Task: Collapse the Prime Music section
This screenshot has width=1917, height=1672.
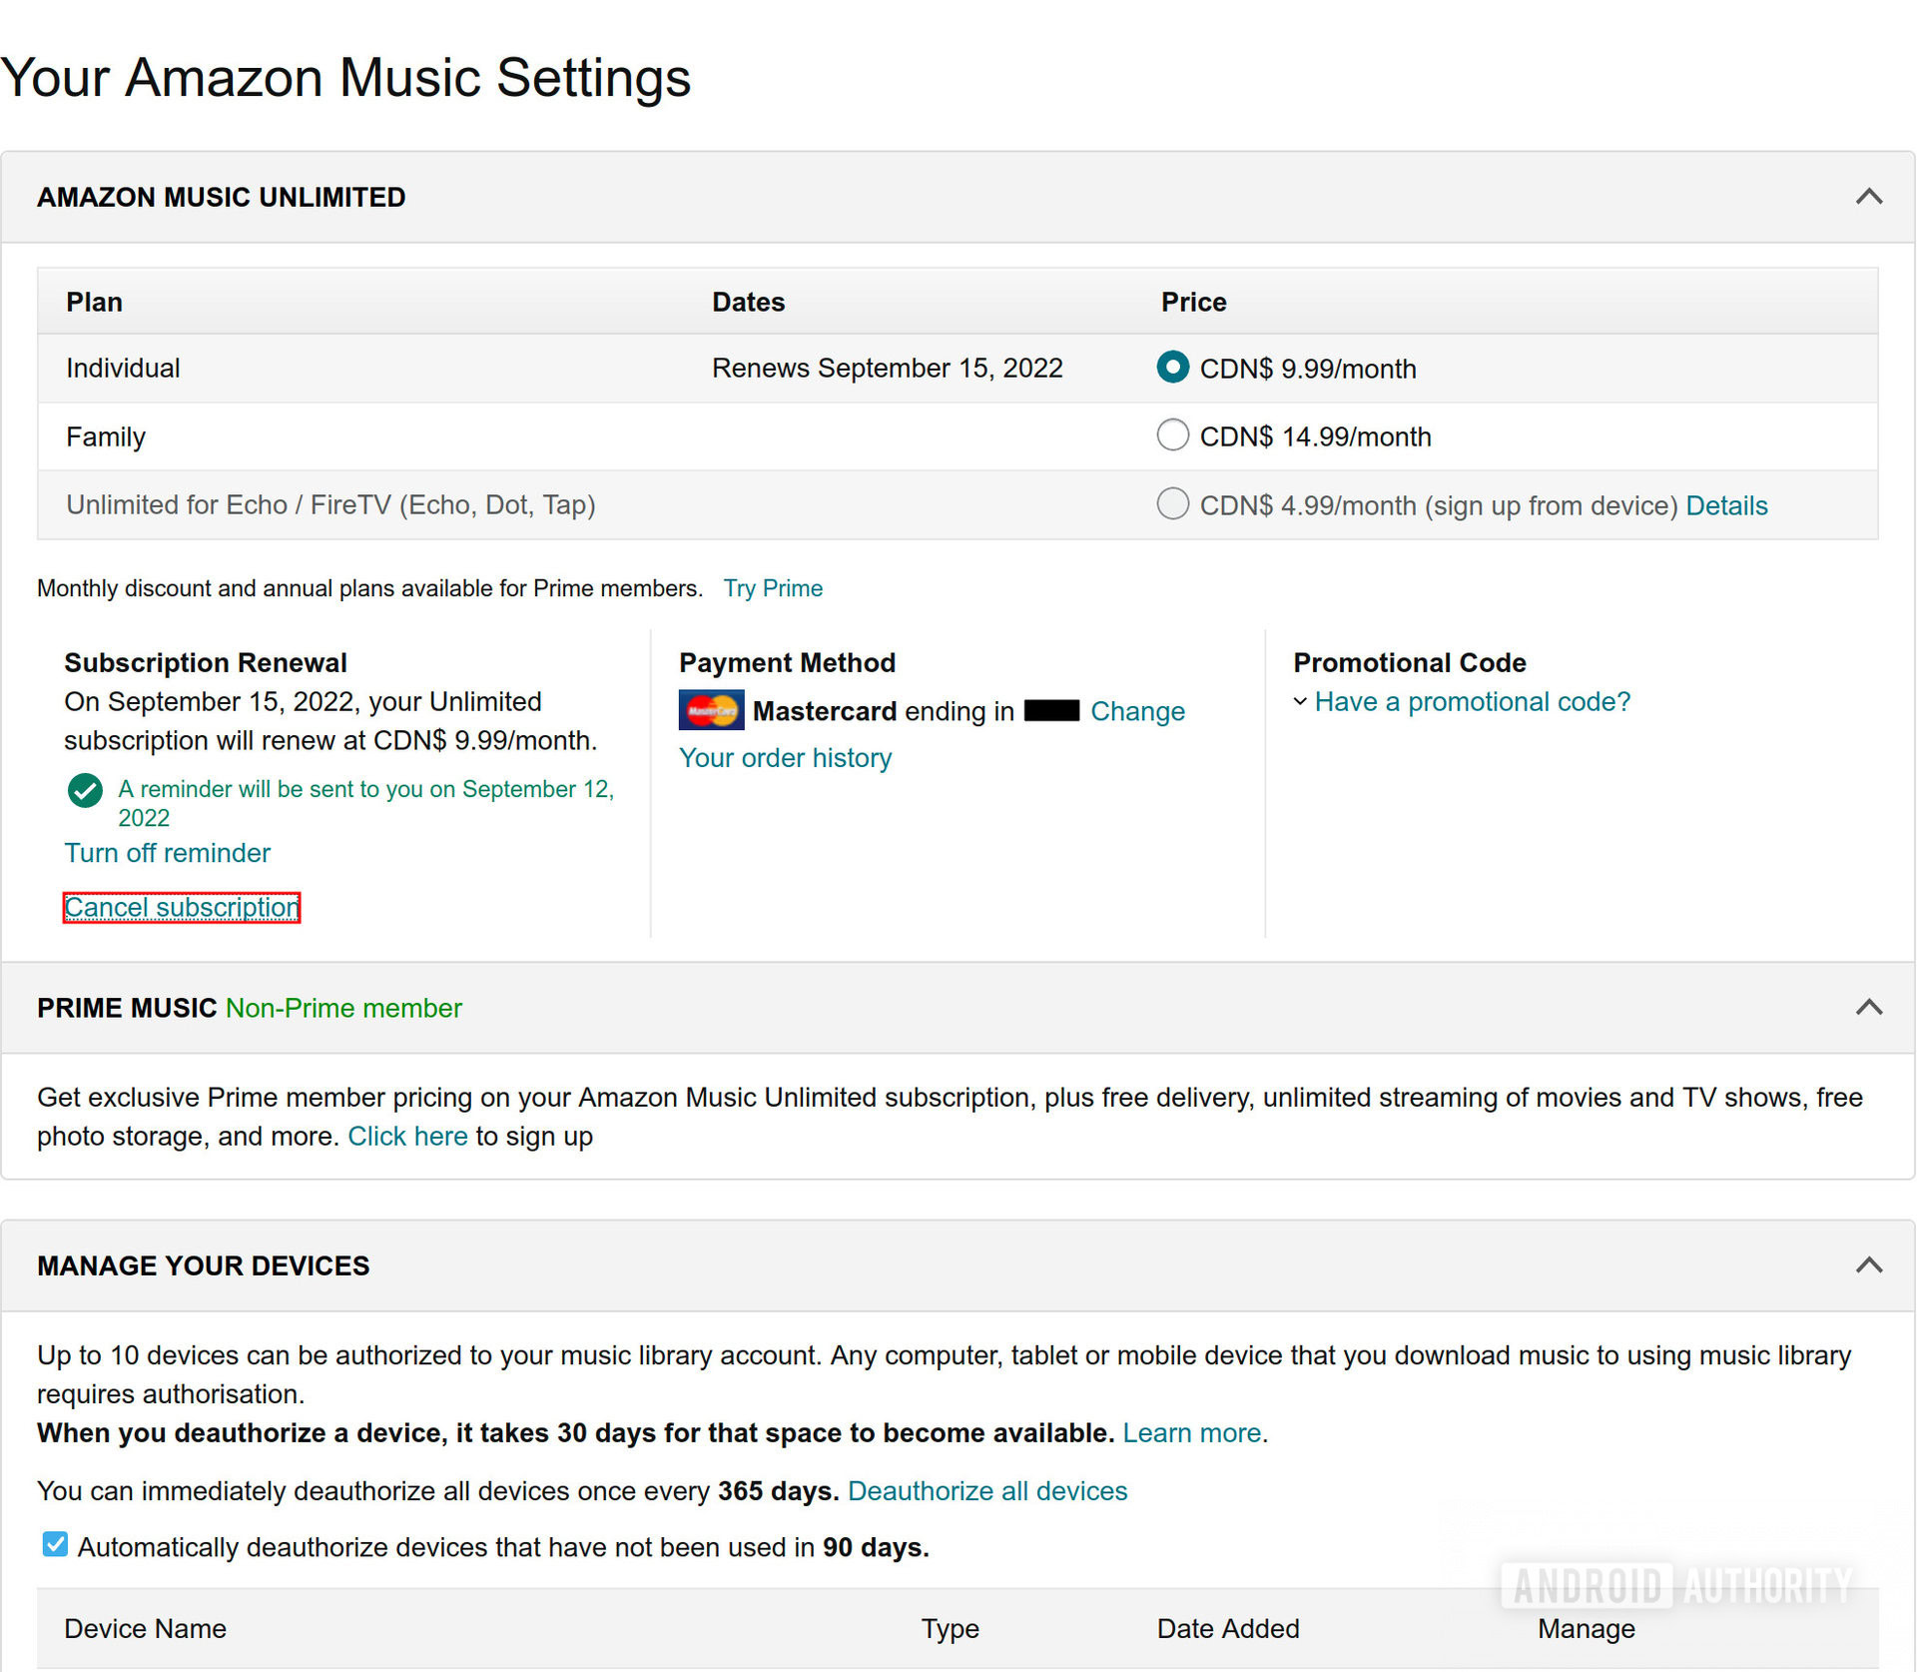Action: click(1868, 1007)
